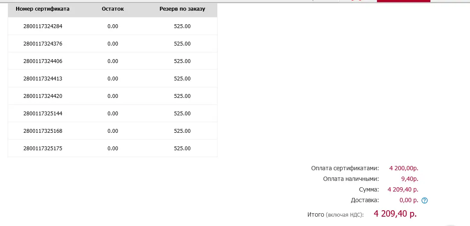
Task: Select certificate number 2800117324420
Action: point(43,96)
